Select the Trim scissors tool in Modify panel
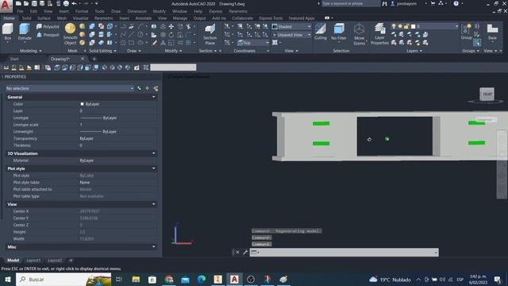The width and height of the screenshot is (508, 286). (x=188, y=26)
